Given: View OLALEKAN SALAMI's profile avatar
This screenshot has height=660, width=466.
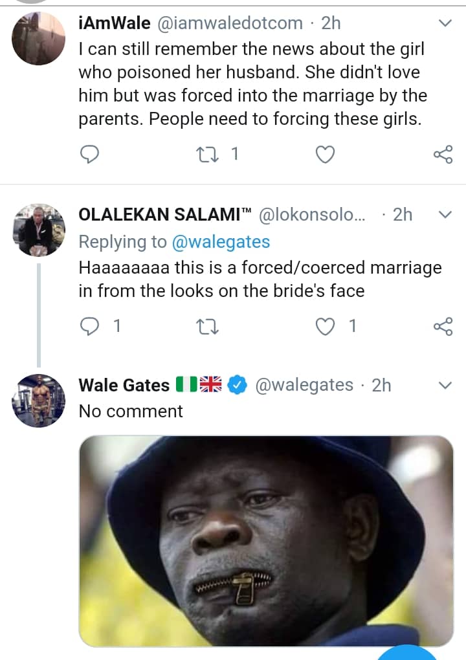Looking at the screenshot, I should point(39,230).
